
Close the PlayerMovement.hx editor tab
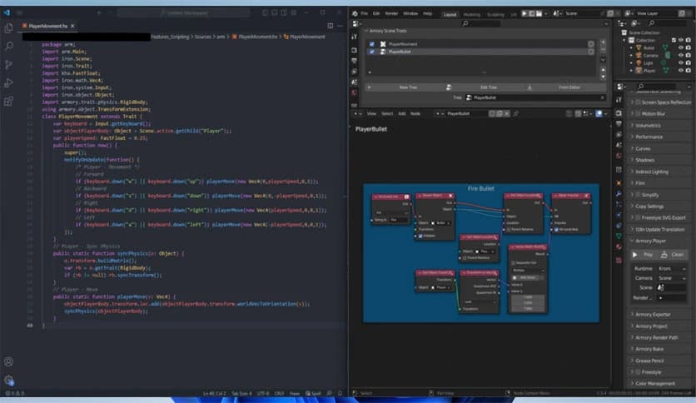(72, 26)
